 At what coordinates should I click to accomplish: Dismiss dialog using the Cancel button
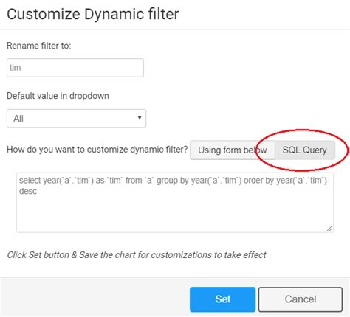pos(301,299)
